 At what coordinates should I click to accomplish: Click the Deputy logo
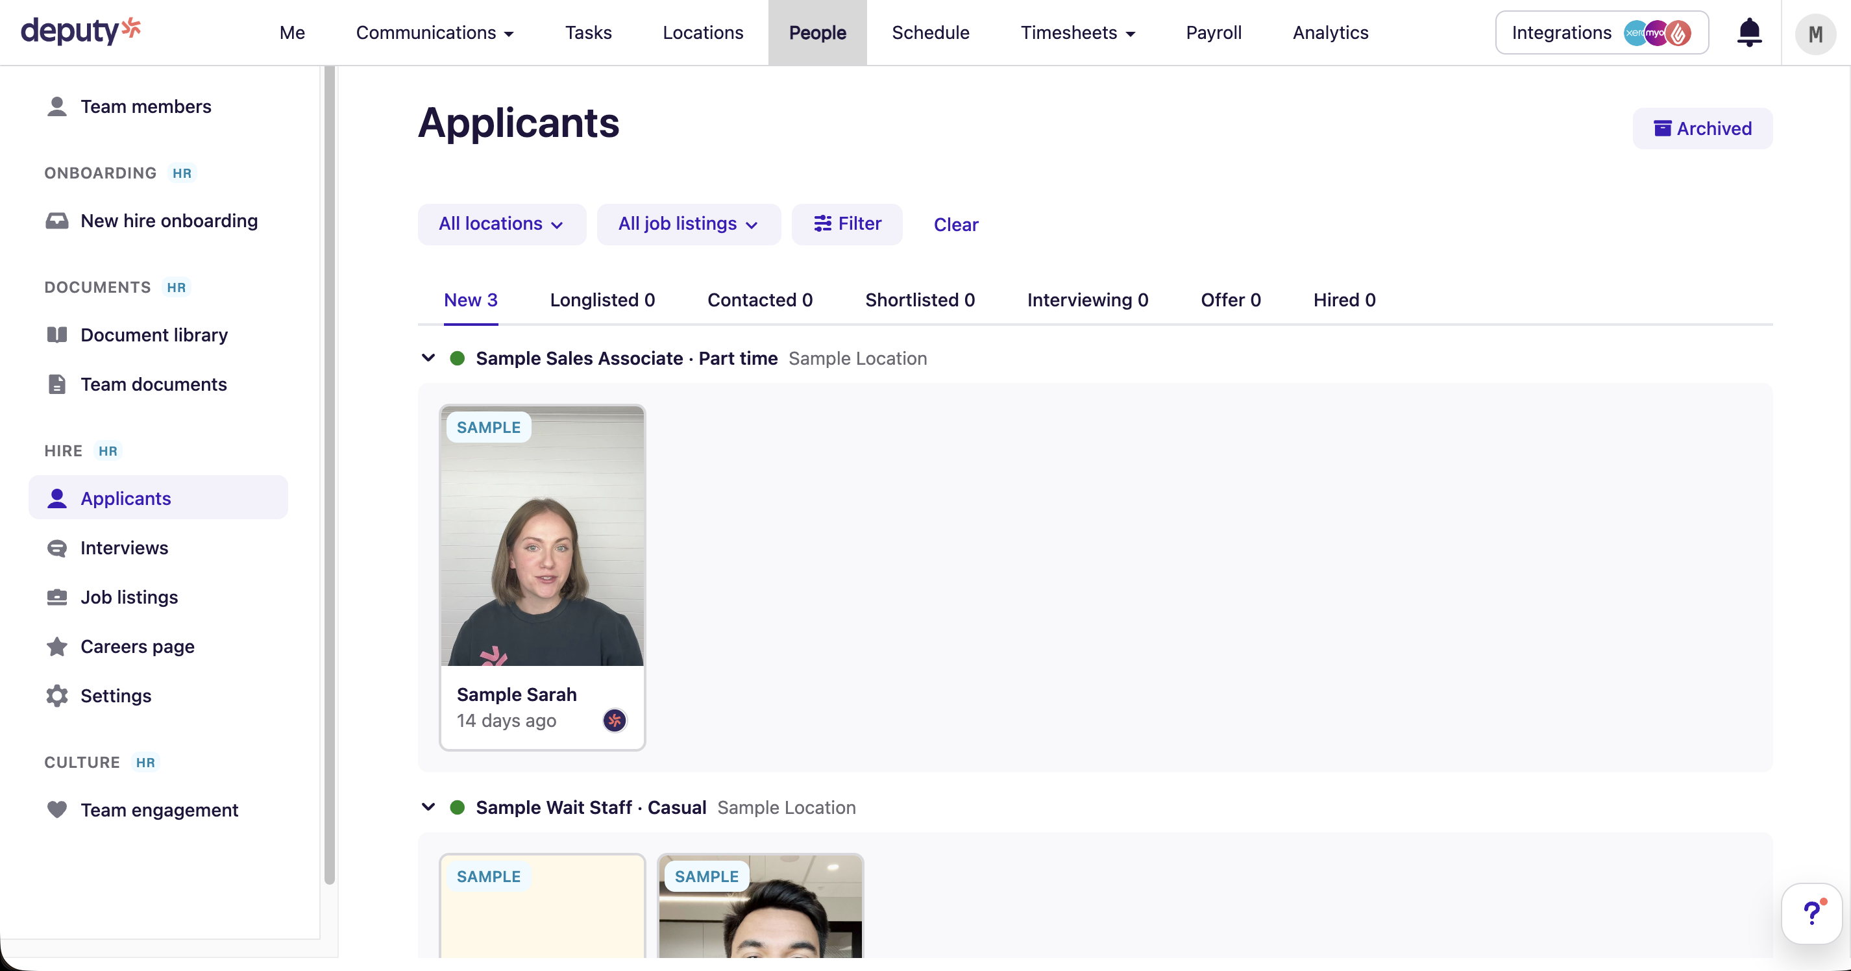pos(80,31)
